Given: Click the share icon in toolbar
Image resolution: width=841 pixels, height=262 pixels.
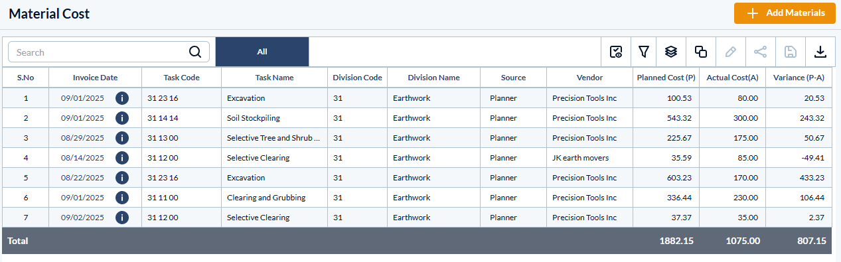Looking at the screenshot, I should [x=761, y=52].
